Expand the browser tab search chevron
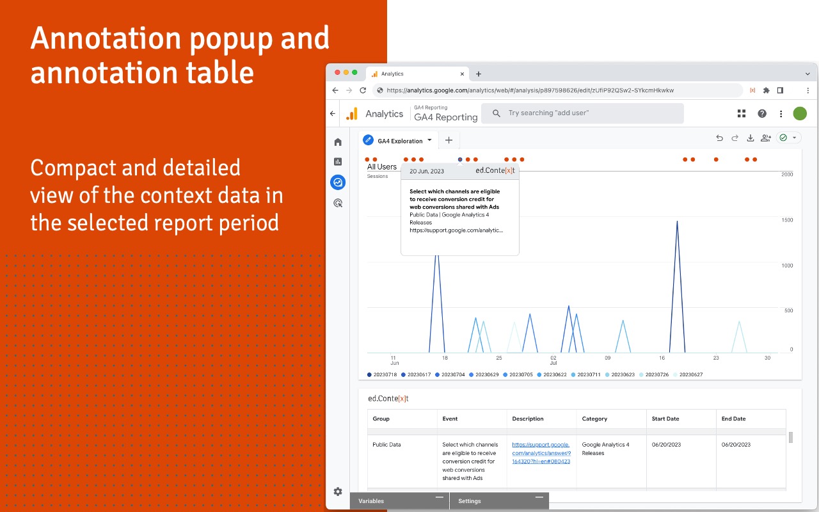The height and width of the screenshot is (512, 819). click(807, 74)
